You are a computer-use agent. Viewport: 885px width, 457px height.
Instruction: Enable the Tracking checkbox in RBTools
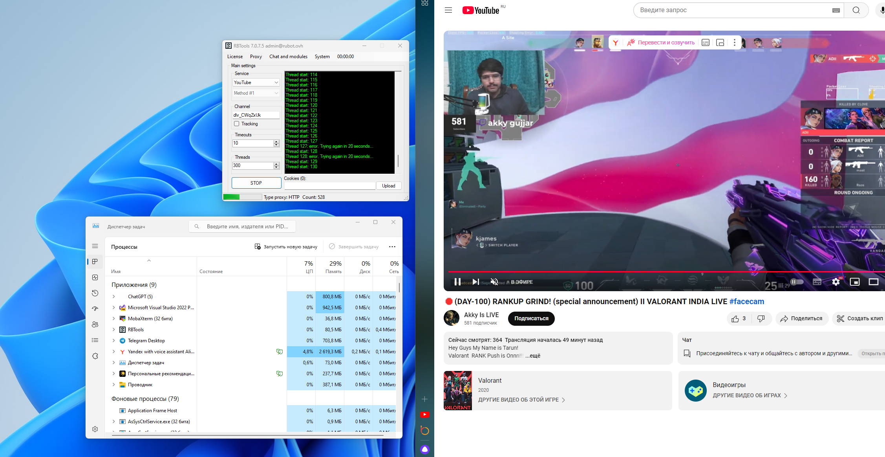tap(237, 124)
